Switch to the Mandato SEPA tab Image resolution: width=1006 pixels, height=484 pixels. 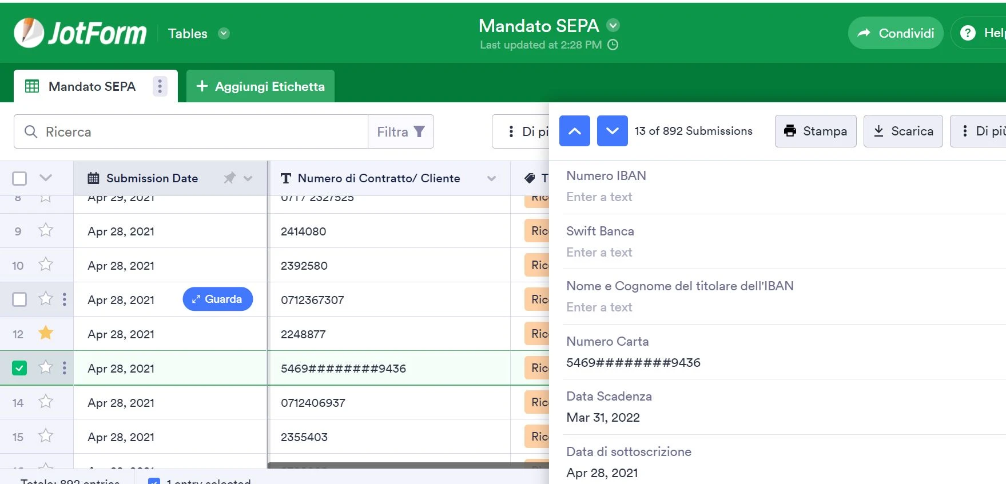(x=92, y=86)
